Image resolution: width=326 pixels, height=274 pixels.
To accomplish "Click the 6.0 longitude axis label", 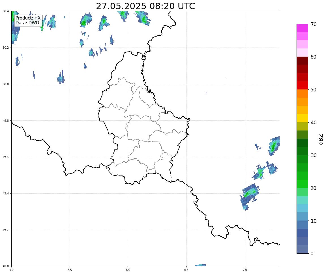I will [x=128, y=270].
